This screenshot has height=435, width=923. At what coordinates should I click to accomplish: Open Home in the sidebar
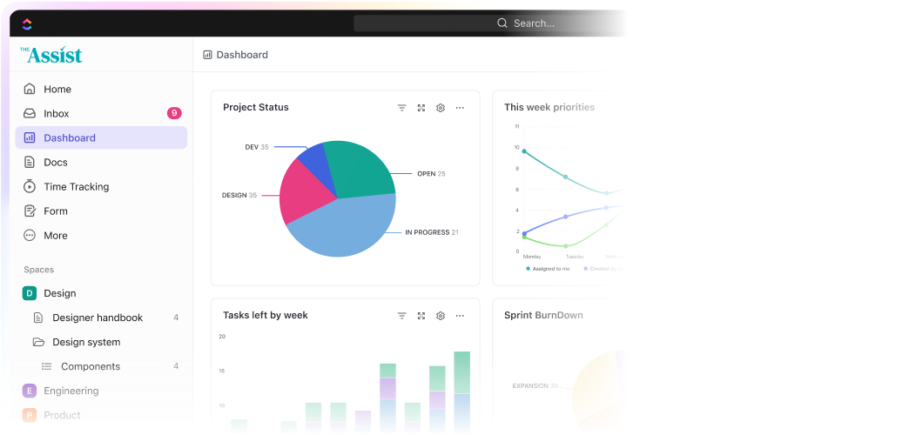pos(101,90)
